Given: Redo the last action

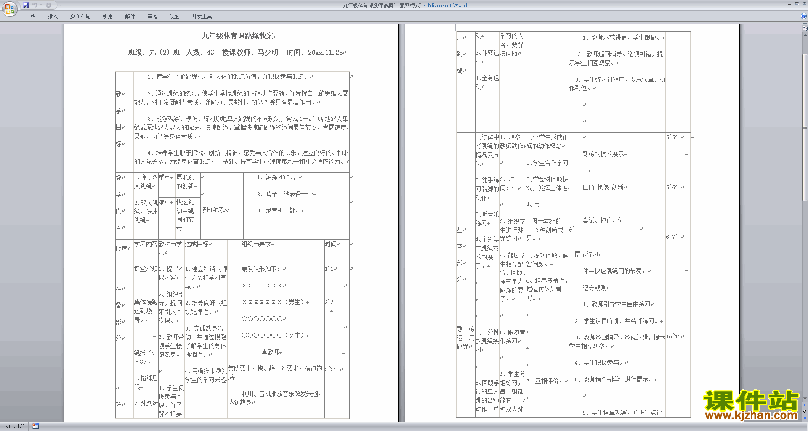Looking at the screenshot, I should coord(48,5).
